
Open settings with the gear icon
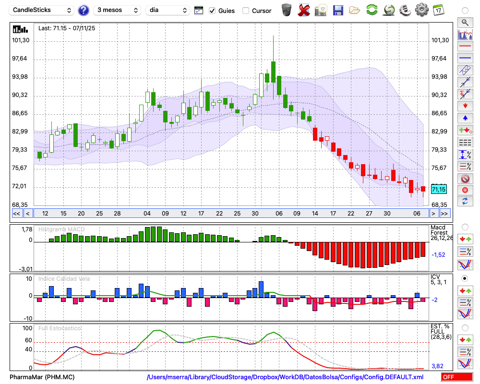coord(421,10)
